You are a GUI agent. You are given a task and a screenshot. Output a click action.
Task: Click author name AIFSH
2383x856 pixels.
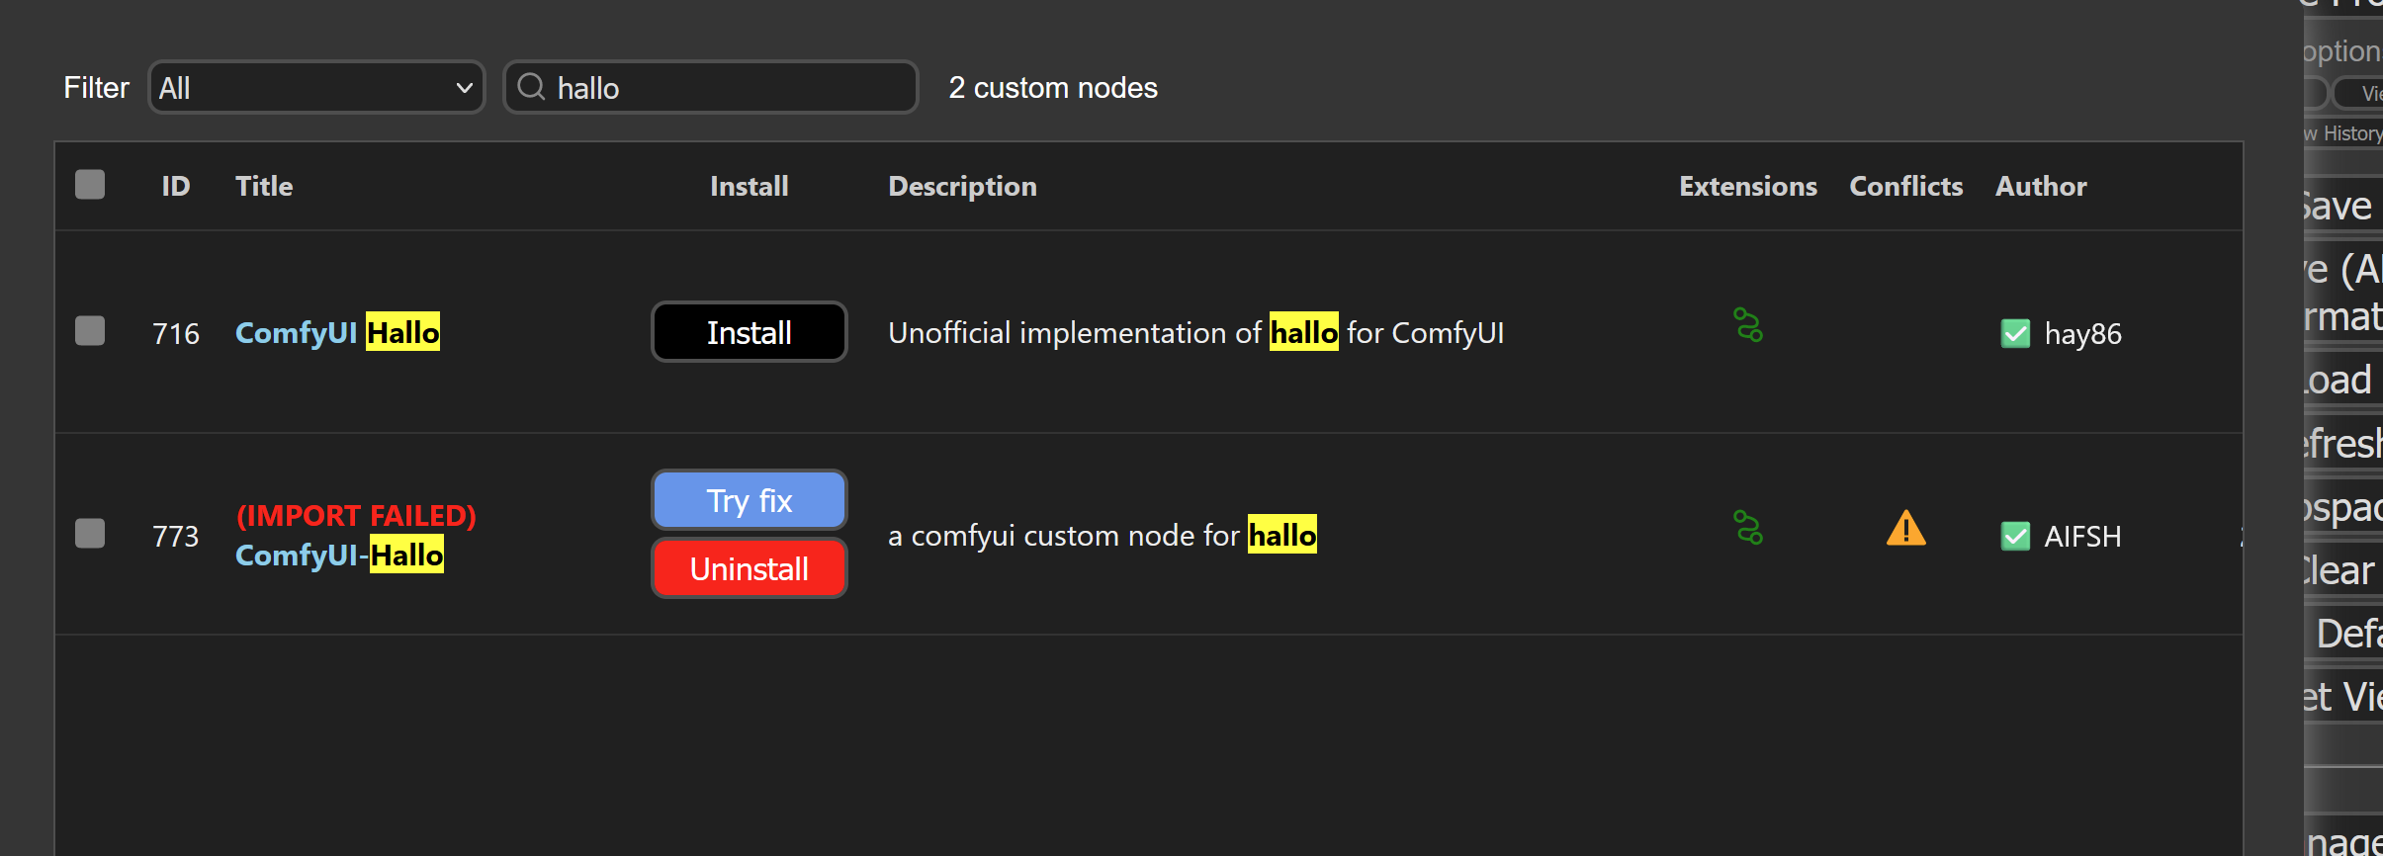[2082, 537]
